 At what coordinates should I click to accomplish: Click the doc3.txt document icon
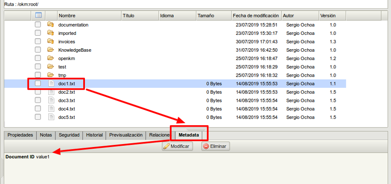51,100
